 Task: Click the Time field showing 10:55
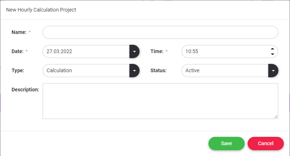(225, 51)
